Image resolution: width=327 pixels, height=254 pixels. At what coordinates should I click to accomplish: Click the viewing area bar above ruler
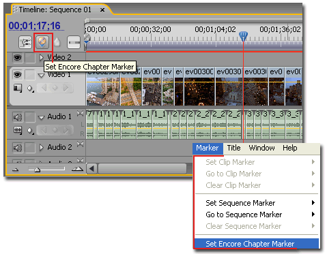point(194,20)
